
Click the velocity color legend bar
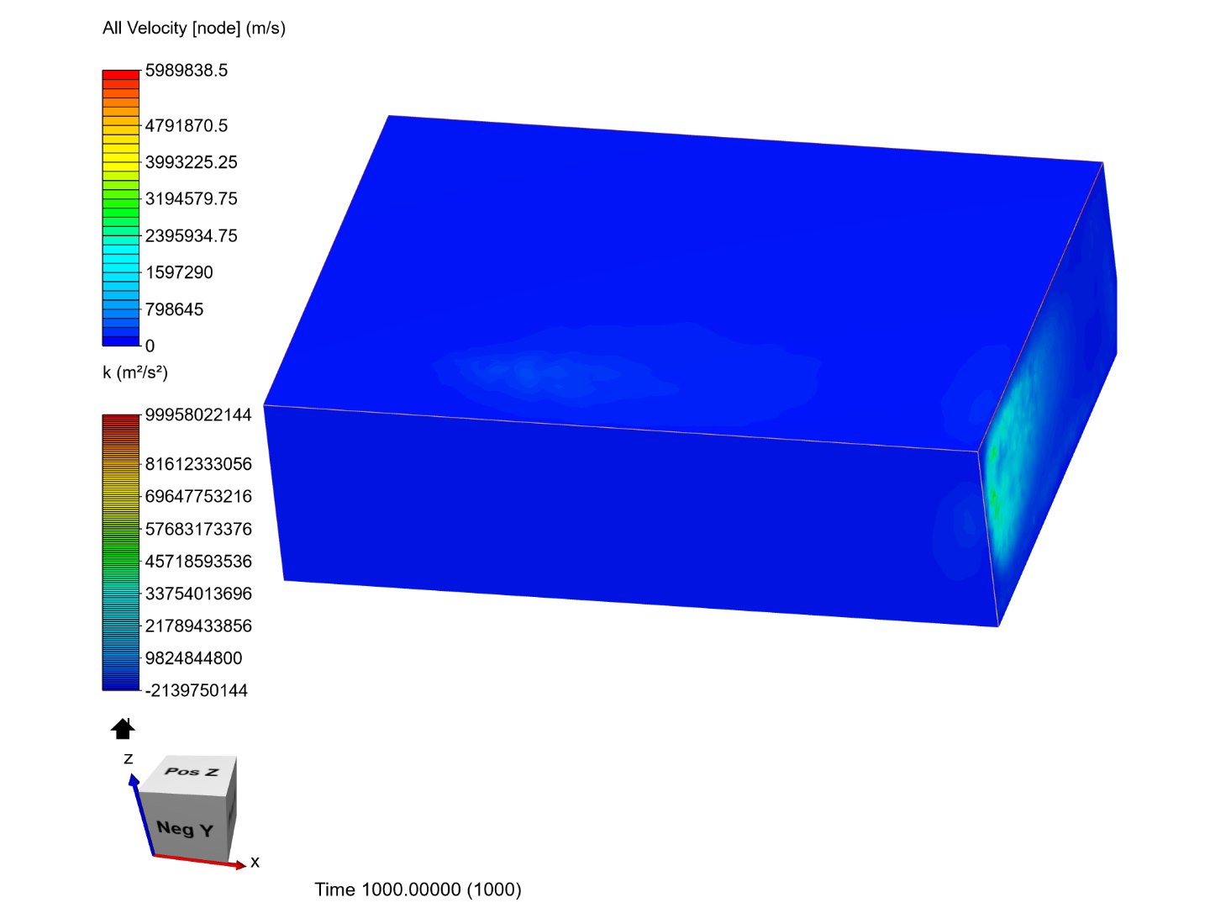pyautogui.click(x=121, y=208)
